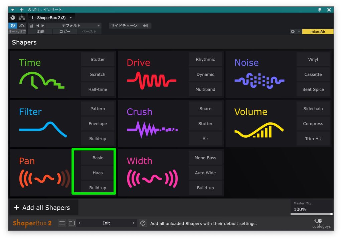Image resolution: width=342 pixels, height=240 pixels.
Task: Click the Time shaper clock waveform icon
Action: coord(41,81)
